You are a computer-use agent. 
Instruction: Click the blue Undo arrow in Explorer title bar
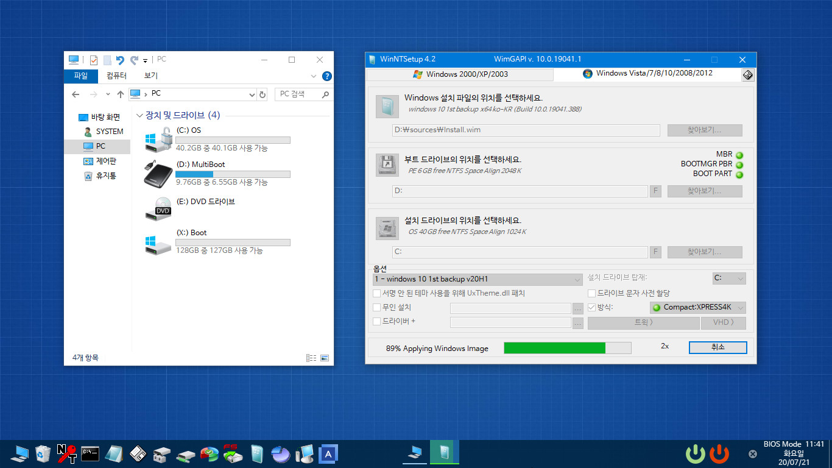pyautogui.click(x=120, y=60)
